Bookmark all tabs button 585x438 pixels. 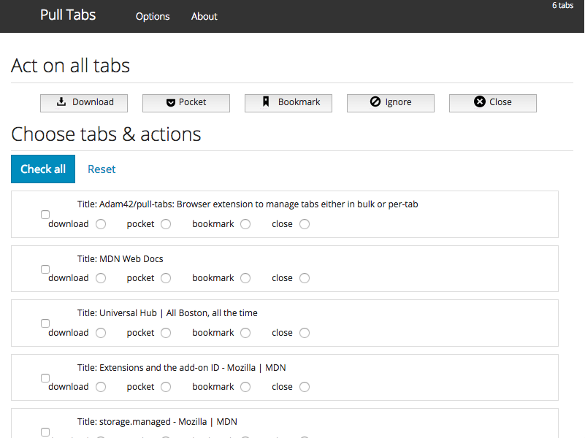288,103
